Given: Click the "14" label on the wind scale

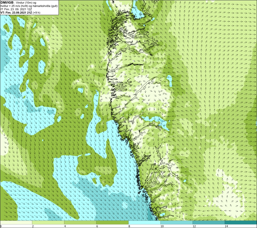Looking at the screenshot, I should tap(226, 226).
